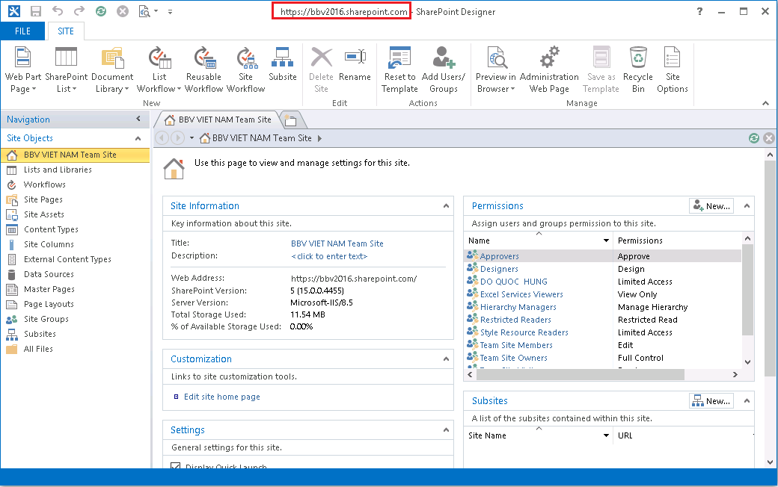
Task: Create a Site Workflow
Action: click(246, 70)
